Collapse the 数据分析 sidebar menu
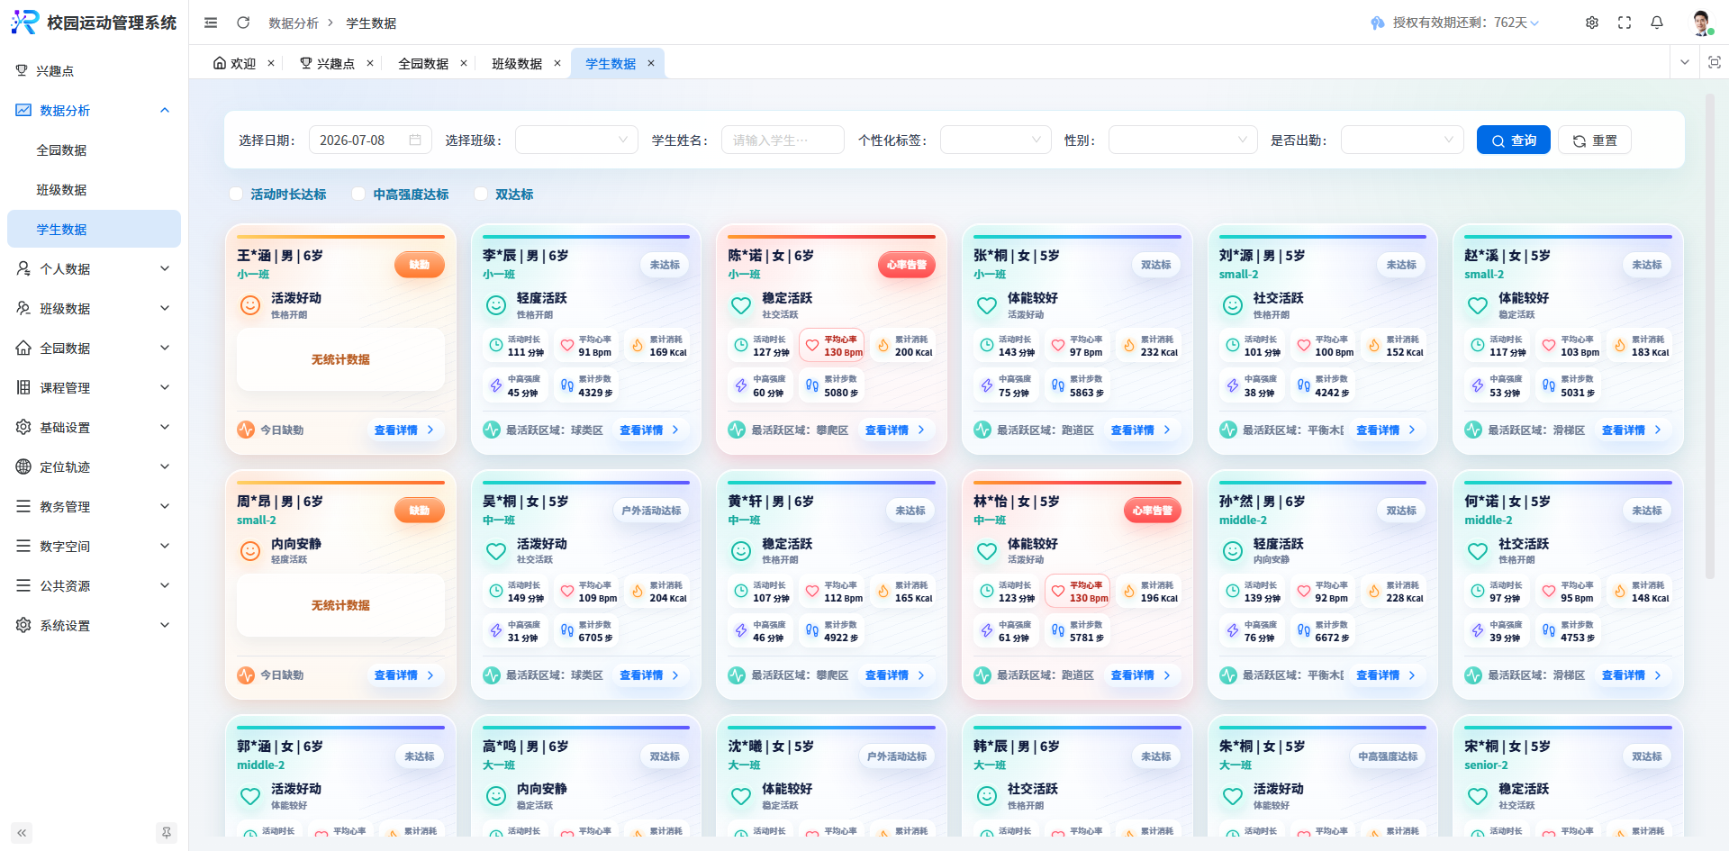Viewport: 1729px width, 851px height. click(94, 110)
